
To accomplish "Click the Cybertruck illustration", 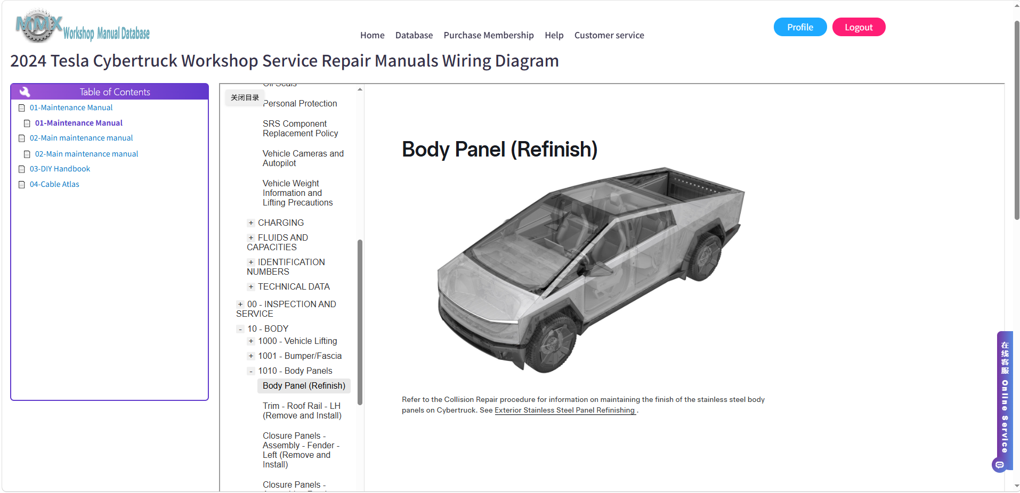I will [x=591, y=270].
